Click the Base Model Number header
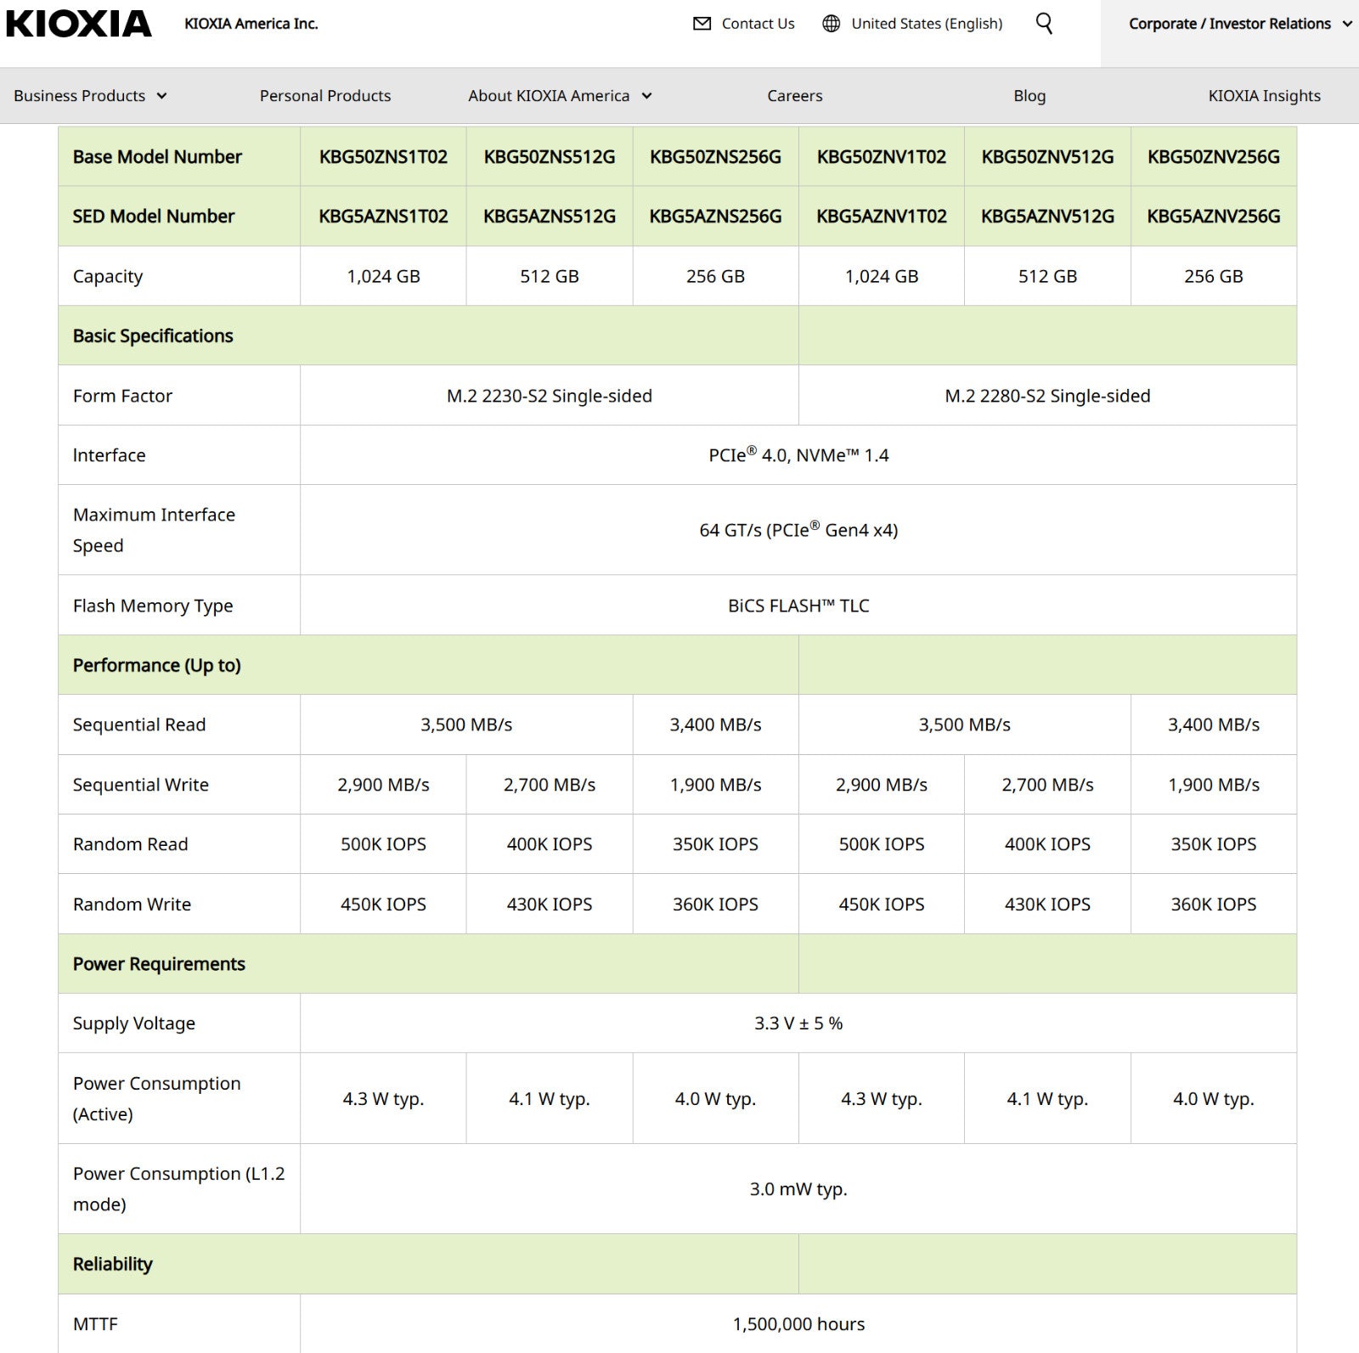Viewport: 1359px width, 1353px height. click(x=155, y=156)
